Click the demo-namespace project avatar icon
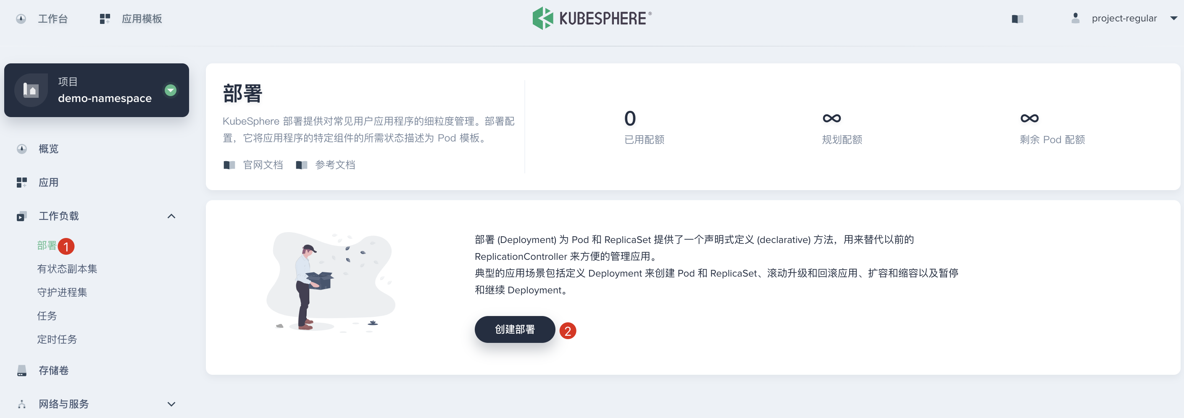The image size is (1184, 418). point(30,90)
